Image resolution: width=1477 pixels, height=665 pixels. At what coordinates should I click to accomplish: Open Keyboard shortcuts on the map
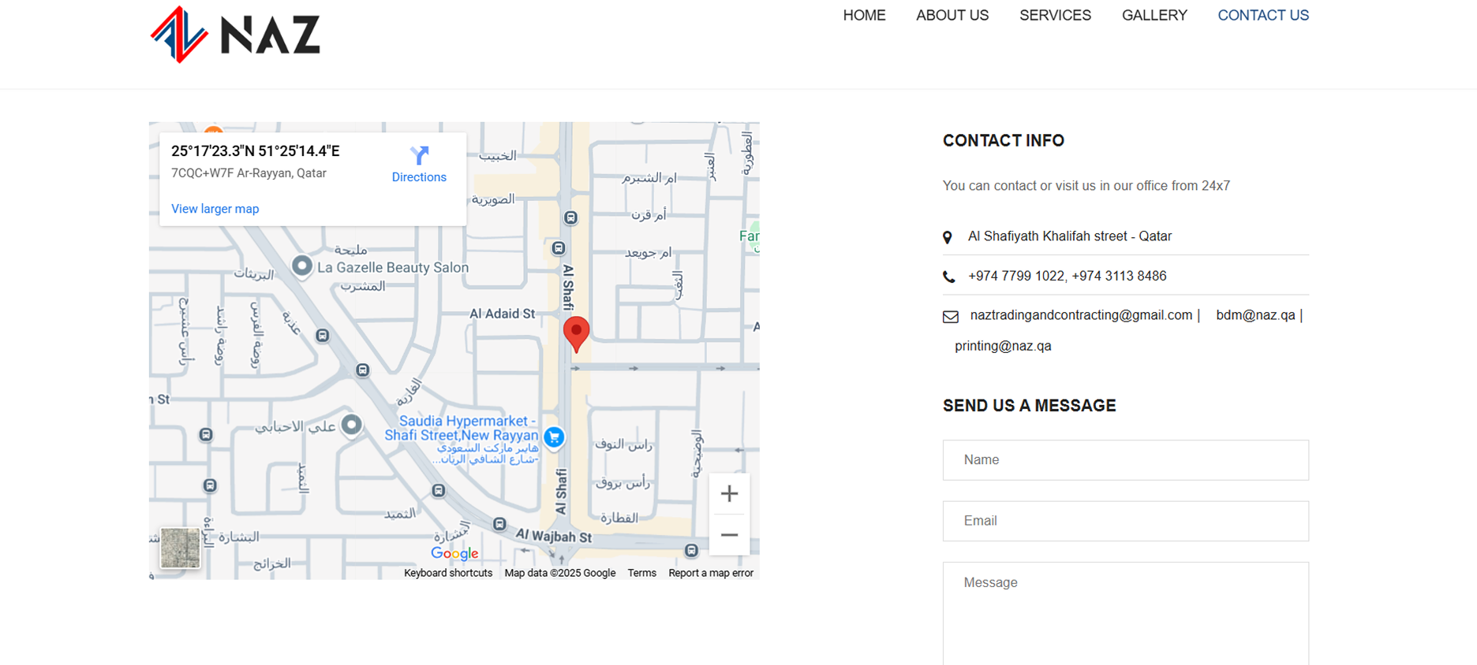coord(447,573)
